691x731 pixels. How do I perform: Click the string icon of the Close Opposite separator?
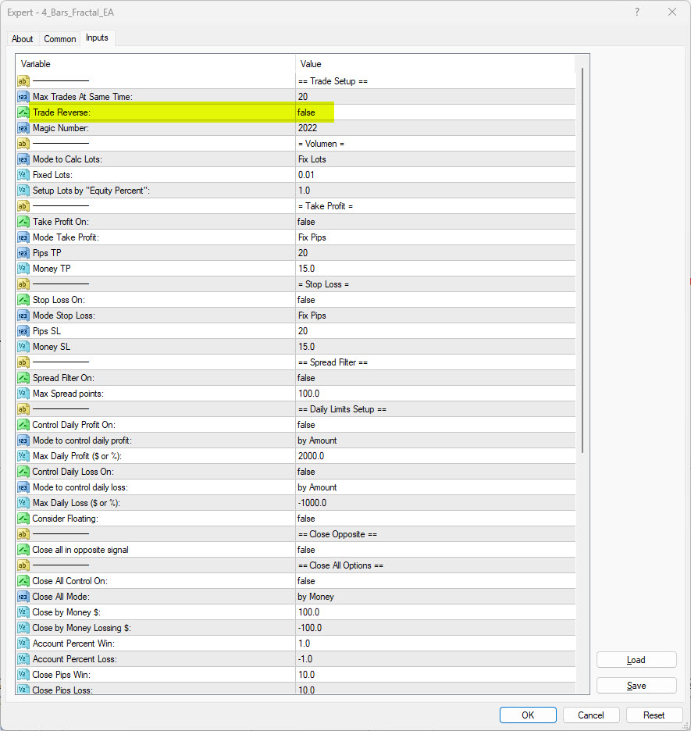tap(23, 534)
